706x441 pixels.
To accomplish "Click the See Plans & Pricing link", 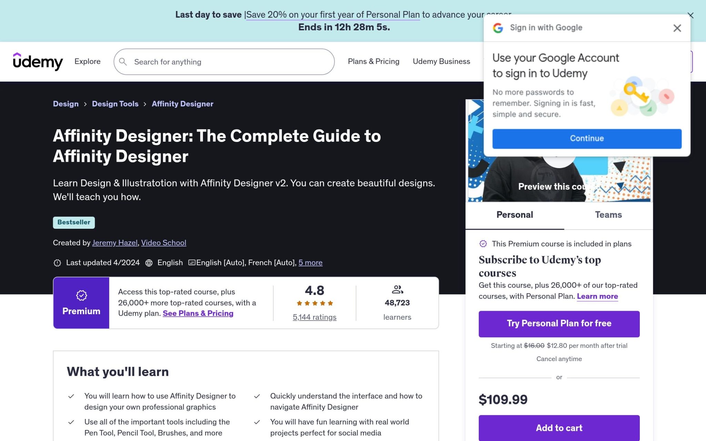I will pos(198,314).
